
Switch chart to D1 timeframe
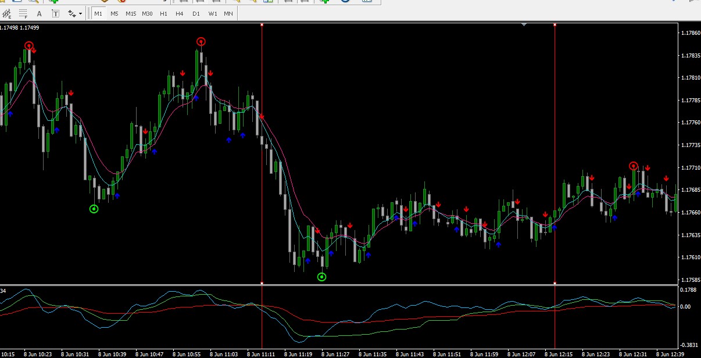coord(196,13)
